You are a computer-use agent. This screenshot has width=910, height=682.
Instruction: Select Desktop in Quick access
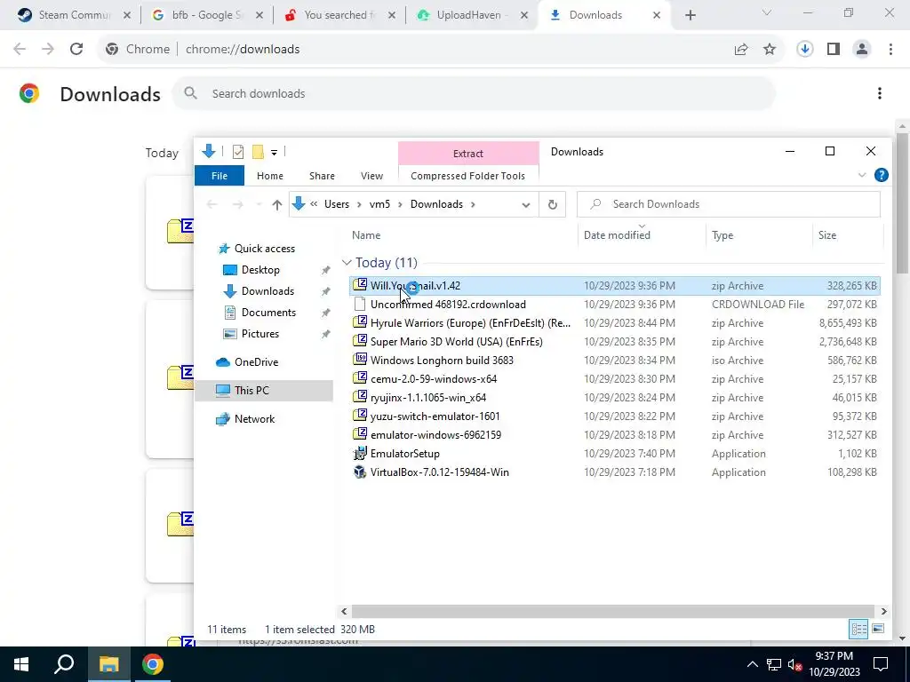pyautogui.click(x=260, y=270)
